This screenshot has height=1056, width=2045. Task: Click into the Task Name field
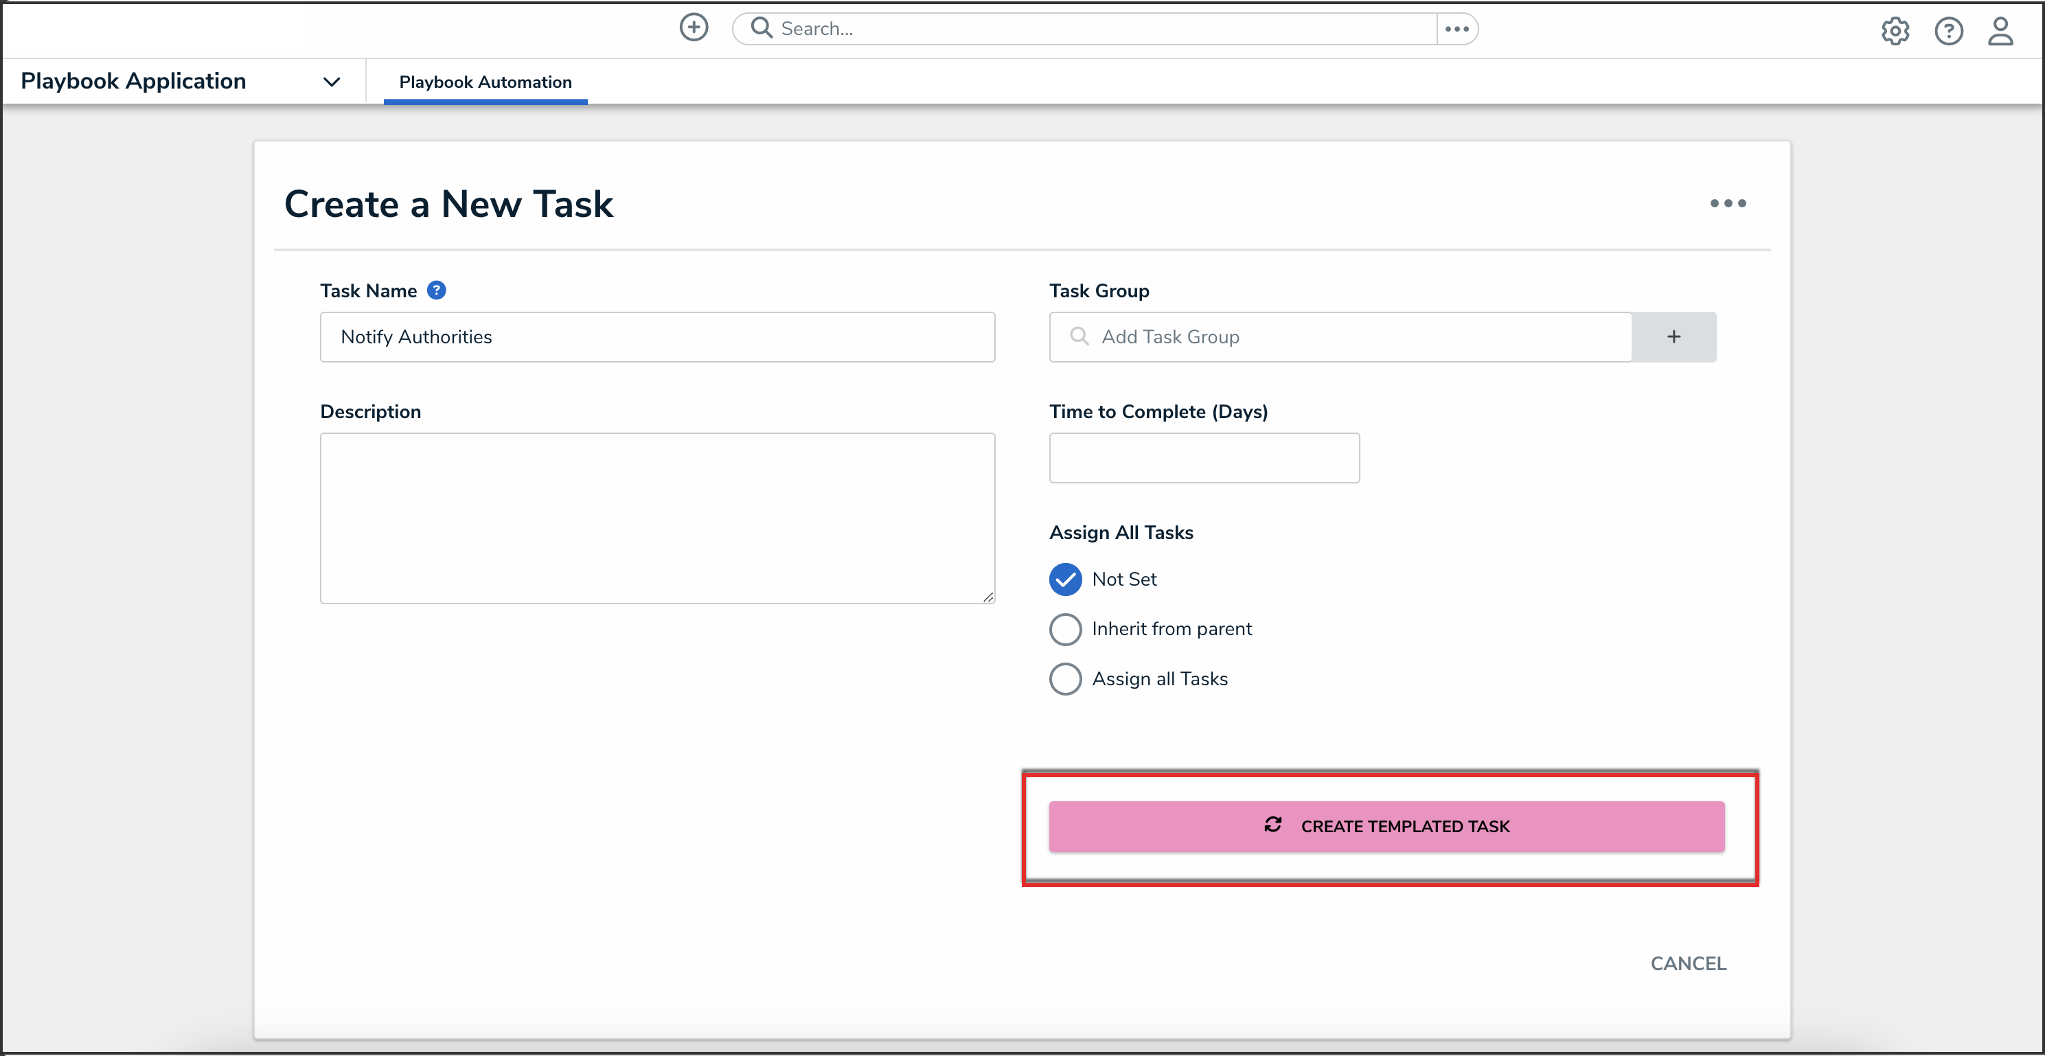tap(657, 336)
